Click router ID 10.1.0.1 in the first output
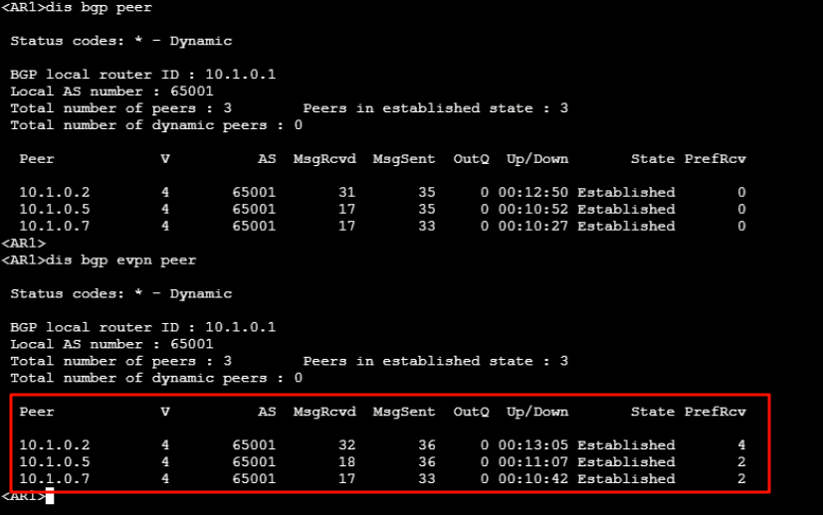The image size is (823, 515). point(240,75)
